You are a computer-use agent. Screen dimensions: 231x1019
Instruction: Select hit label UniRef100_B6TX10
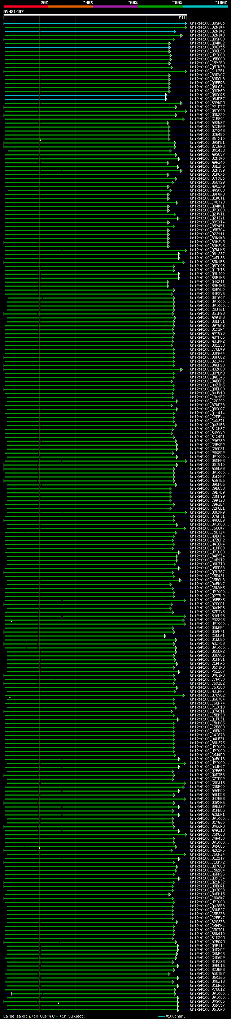pyautogui.click(x=207, y=138)
